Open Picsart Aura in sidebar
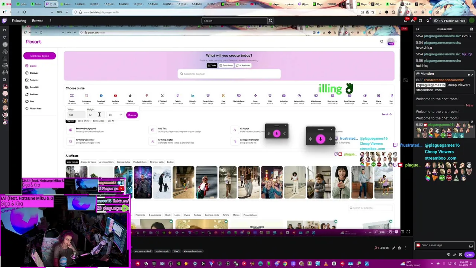Screen dimensions: 476x268 (33, 108)
